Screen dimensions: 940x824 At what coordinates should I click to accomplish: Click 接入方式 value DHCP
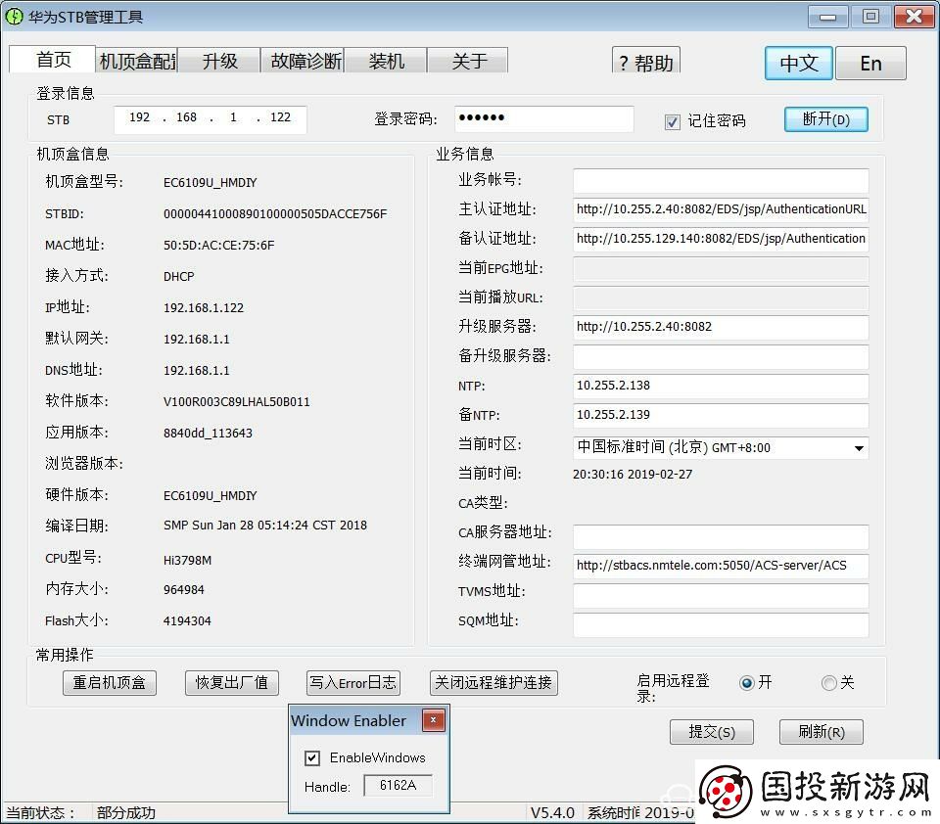tap(178, 277)
